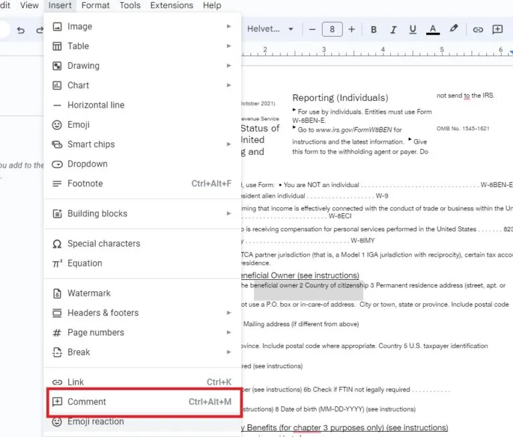Click the Break page icon
This screenshot has height=437, width=513.
pos(57,352)
